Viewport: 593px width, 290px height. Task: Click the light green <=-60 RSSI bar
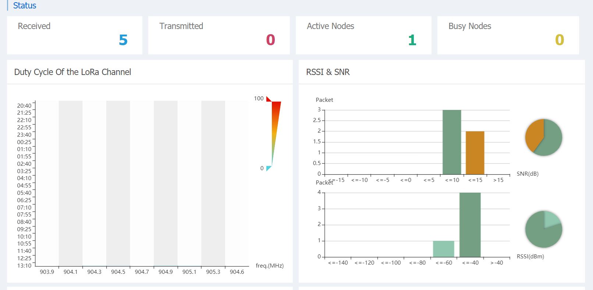tap(443, 249)
